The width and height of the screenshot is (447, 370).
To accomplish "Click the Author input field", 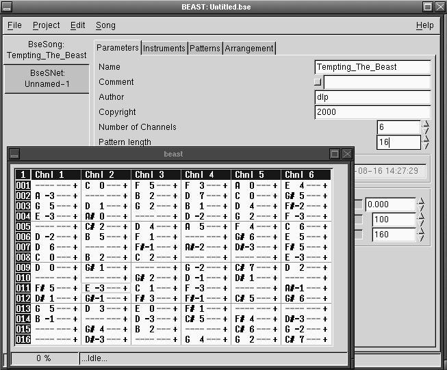I will 372,97.
